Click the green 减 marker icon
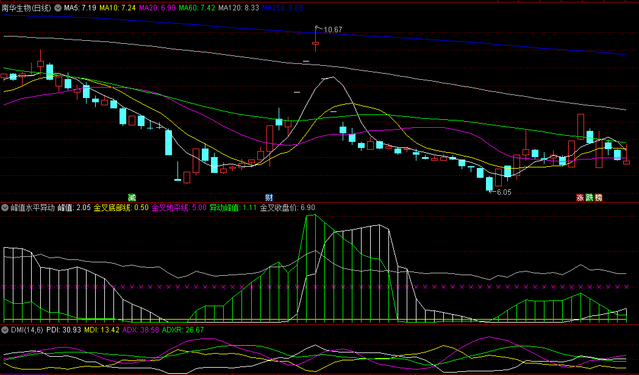639x375 pixels. click(x=132, y=198)
